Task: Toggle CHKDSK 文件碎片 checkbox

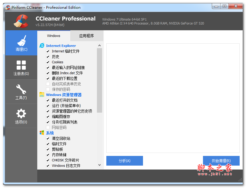Action: point(48,160)
